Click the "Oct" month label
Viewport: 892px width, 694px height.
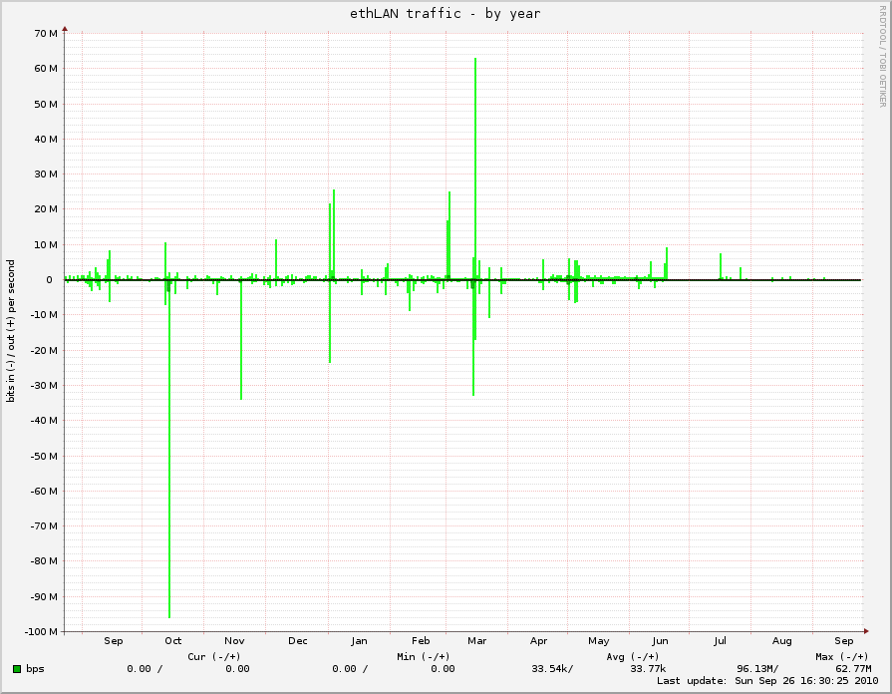173,641
